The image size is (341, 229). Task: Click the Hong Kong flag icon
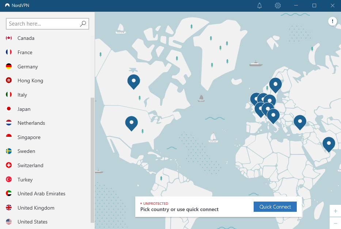point(9,80)
